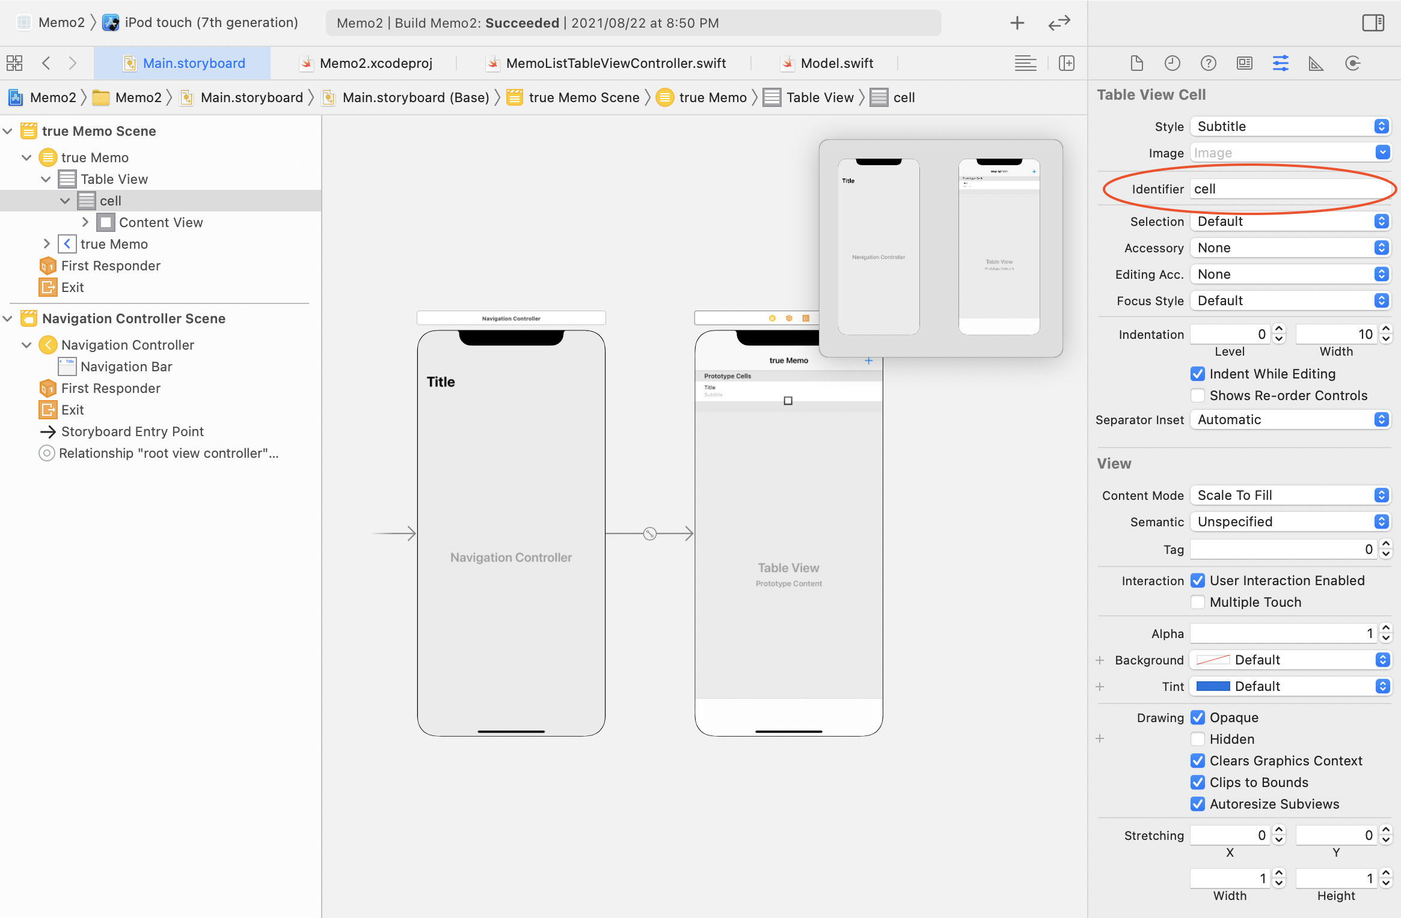1401x918 pixels.
Task: Open the History inspector clock icon
Action: click(1172, 63)
